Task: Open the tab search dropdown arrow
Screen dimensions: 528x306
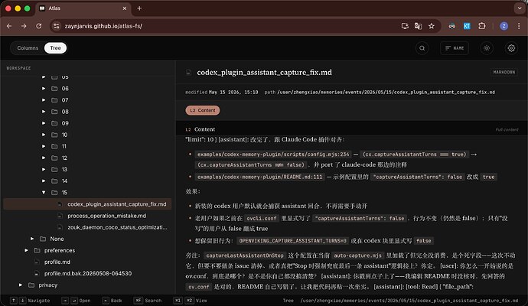Action: tap(520, 8)
